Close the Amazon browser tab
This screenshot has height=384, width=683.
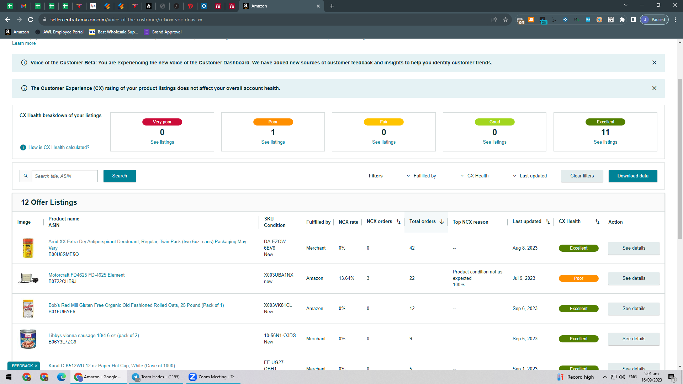(x=318, y=6)
